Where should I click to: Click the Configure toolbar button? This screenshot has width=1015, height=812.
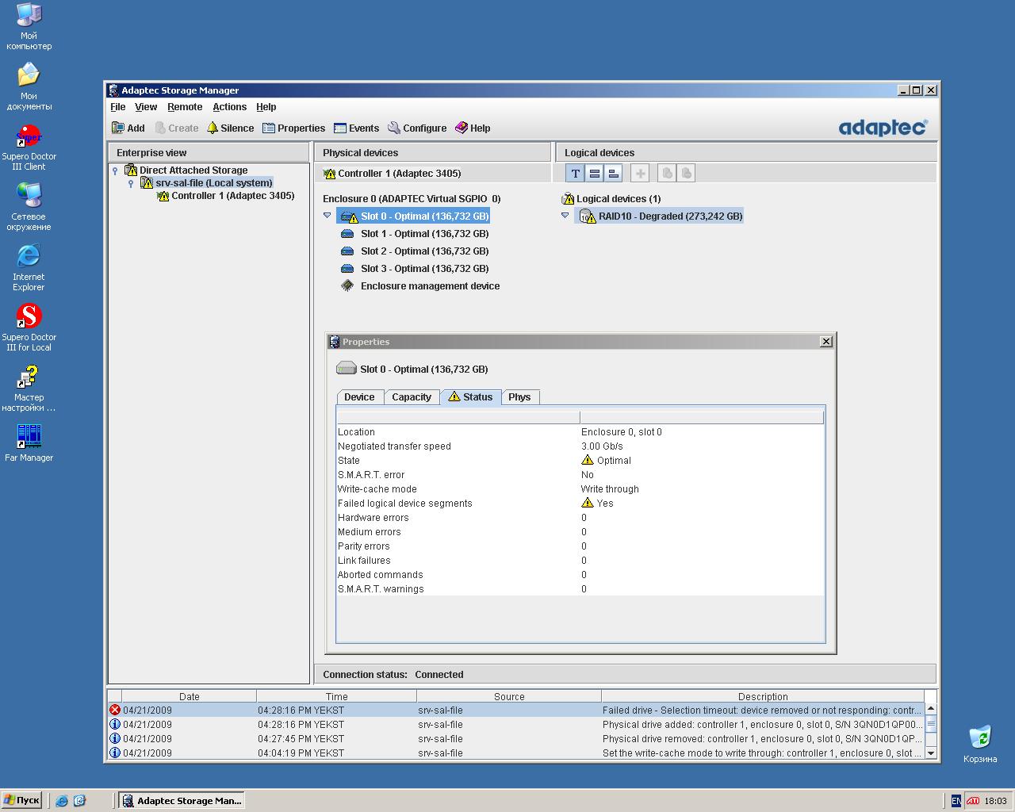[x=416, y=128]
